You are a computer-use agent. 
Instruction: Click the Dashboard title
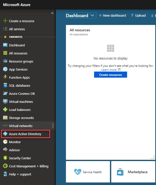(x=77, y=15)
